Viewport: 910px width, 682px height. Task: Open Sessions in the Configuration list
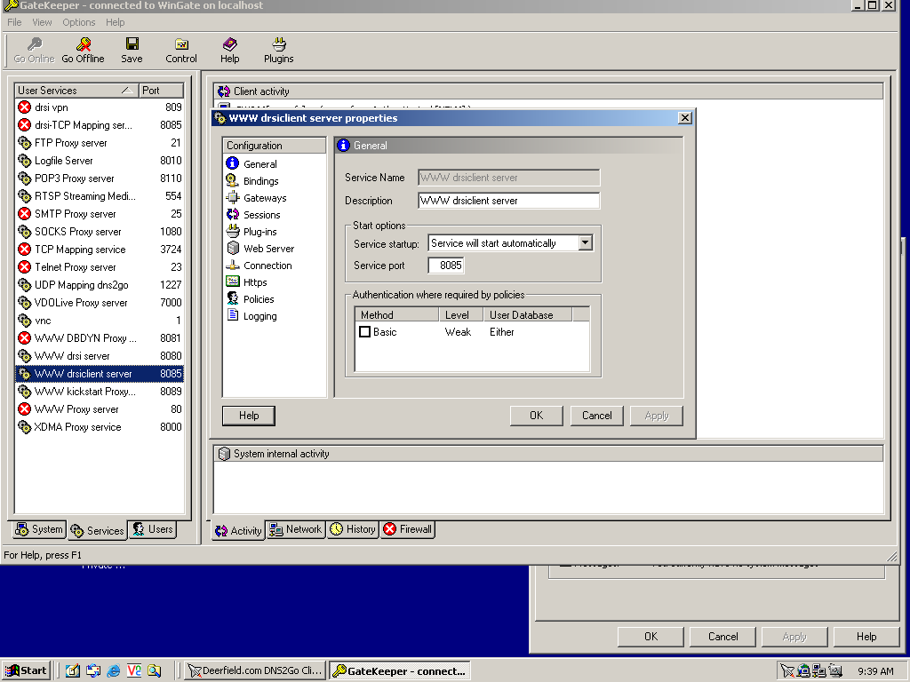(253, 215)
